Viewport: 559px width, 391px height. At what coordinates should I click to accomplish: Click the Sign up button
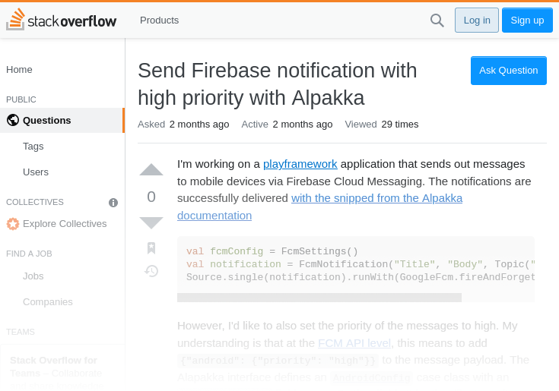point(527,20)
